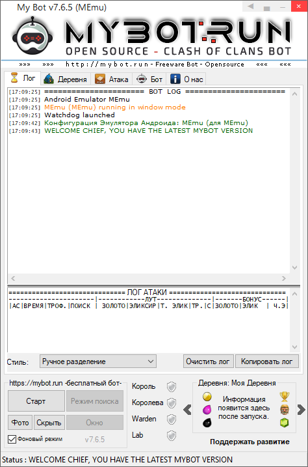308x467 pixels.
Task: Click the Lab shield status icon
Action: click(x=172, y=436)
